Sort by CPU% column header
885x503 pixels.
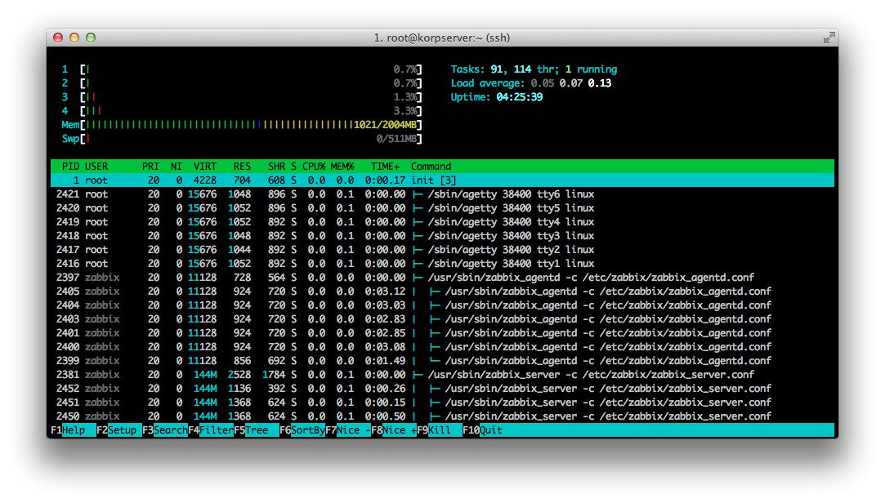coord(314,167)
